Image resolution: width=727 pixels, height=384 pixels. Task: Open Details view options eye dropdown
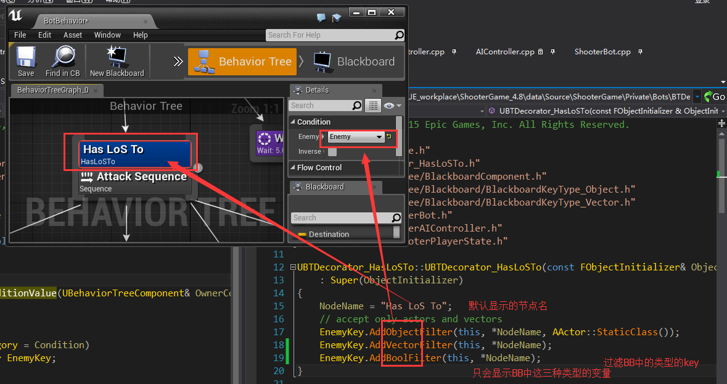pyautogui.click(x=392, y=106)
